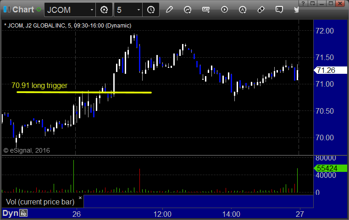The width and height of the screenshot is (349, 220).
Task: Click the 12:00 time axis label
Action: click(162, 214)
